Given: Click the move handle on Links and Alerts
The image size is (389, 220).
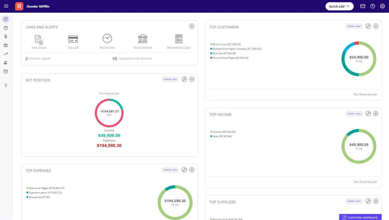Looking at the screenshot, I should point(192,26).
